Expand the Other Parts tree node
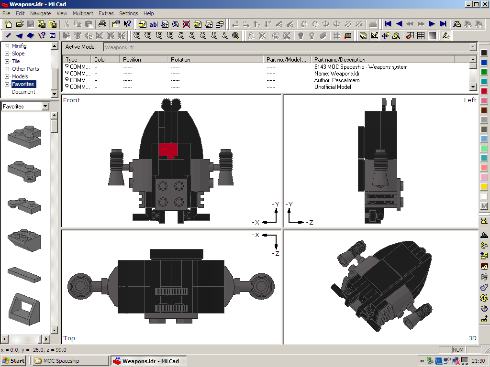 (x=7, y=69)
